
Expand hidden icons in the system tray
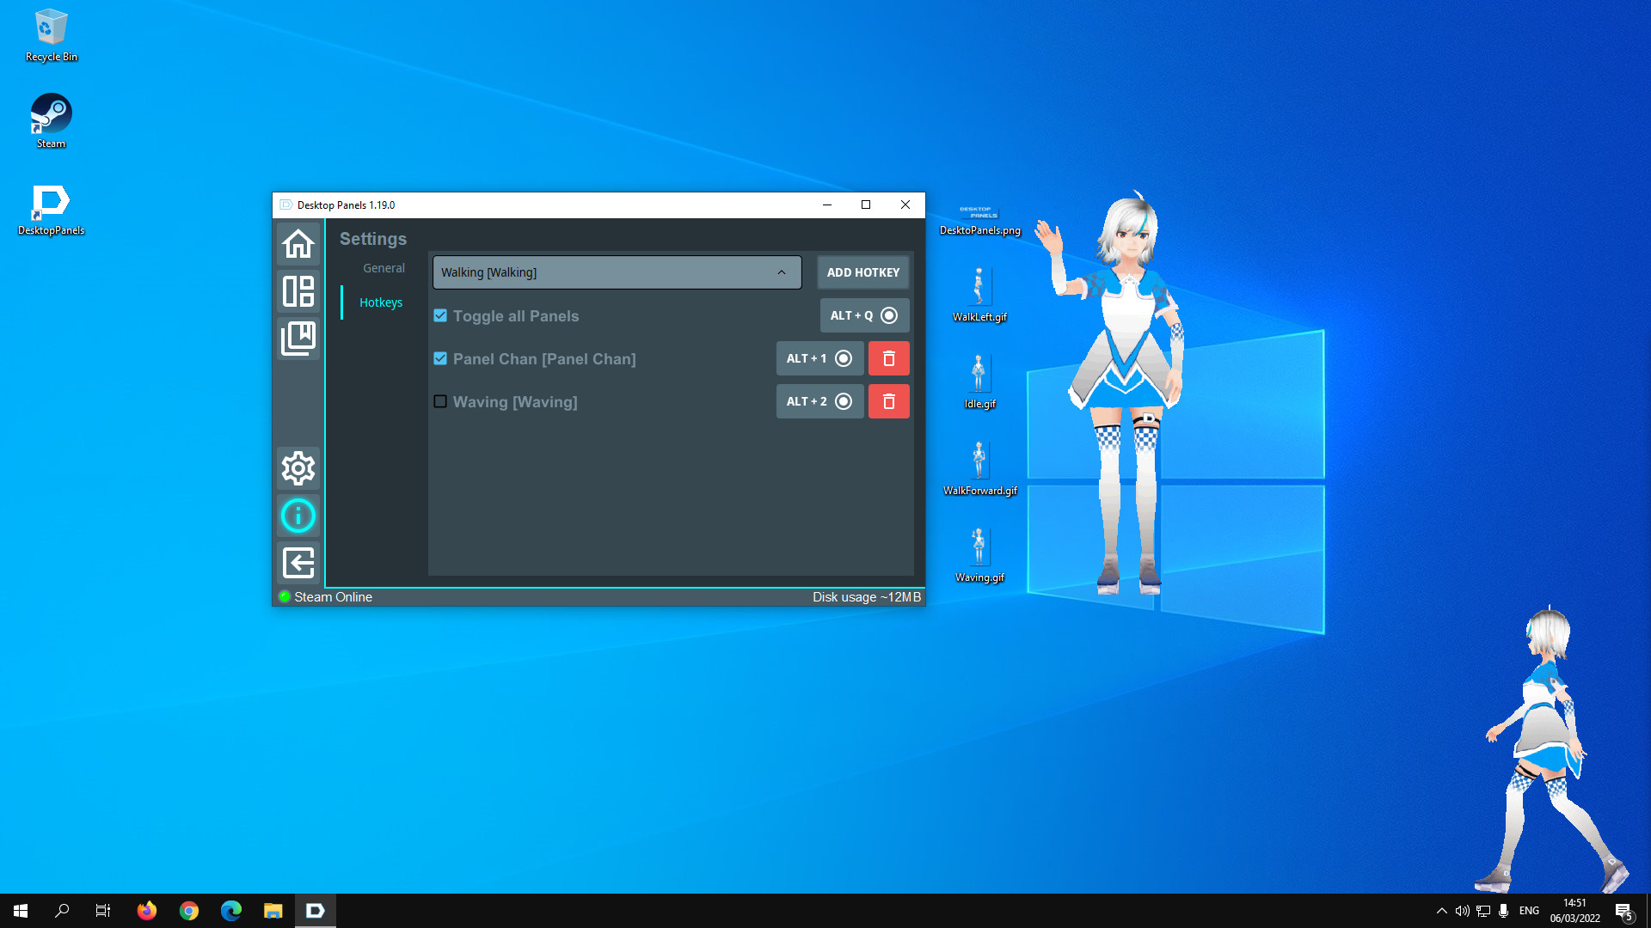1440,910
